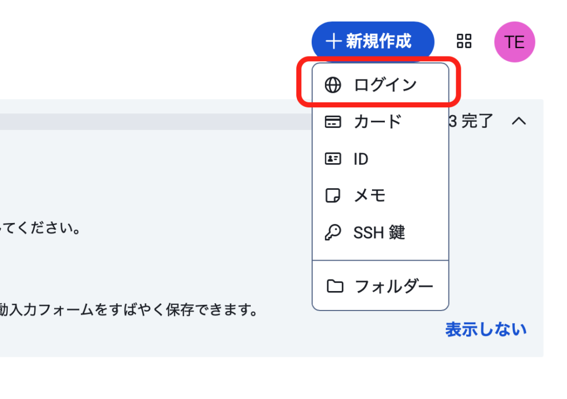Open the TE account avatar menu
567x399 pixels.
(x=514, y=42)
